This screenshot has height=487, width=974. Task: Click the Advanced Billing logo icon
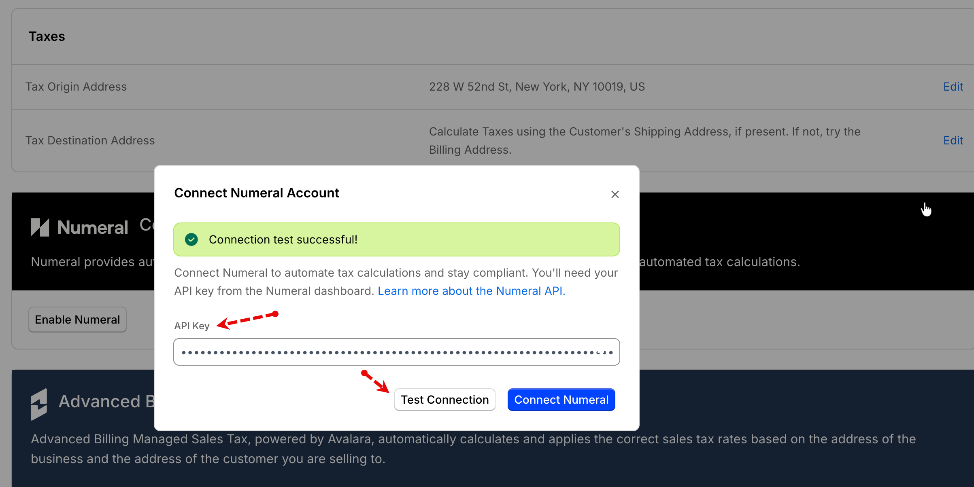[x=39, y=404]
